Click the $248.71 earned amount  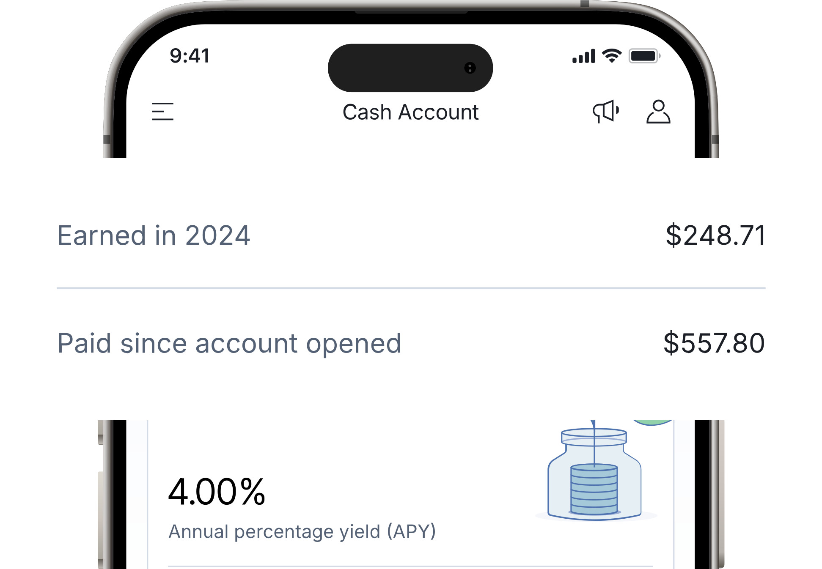[715, 235]
